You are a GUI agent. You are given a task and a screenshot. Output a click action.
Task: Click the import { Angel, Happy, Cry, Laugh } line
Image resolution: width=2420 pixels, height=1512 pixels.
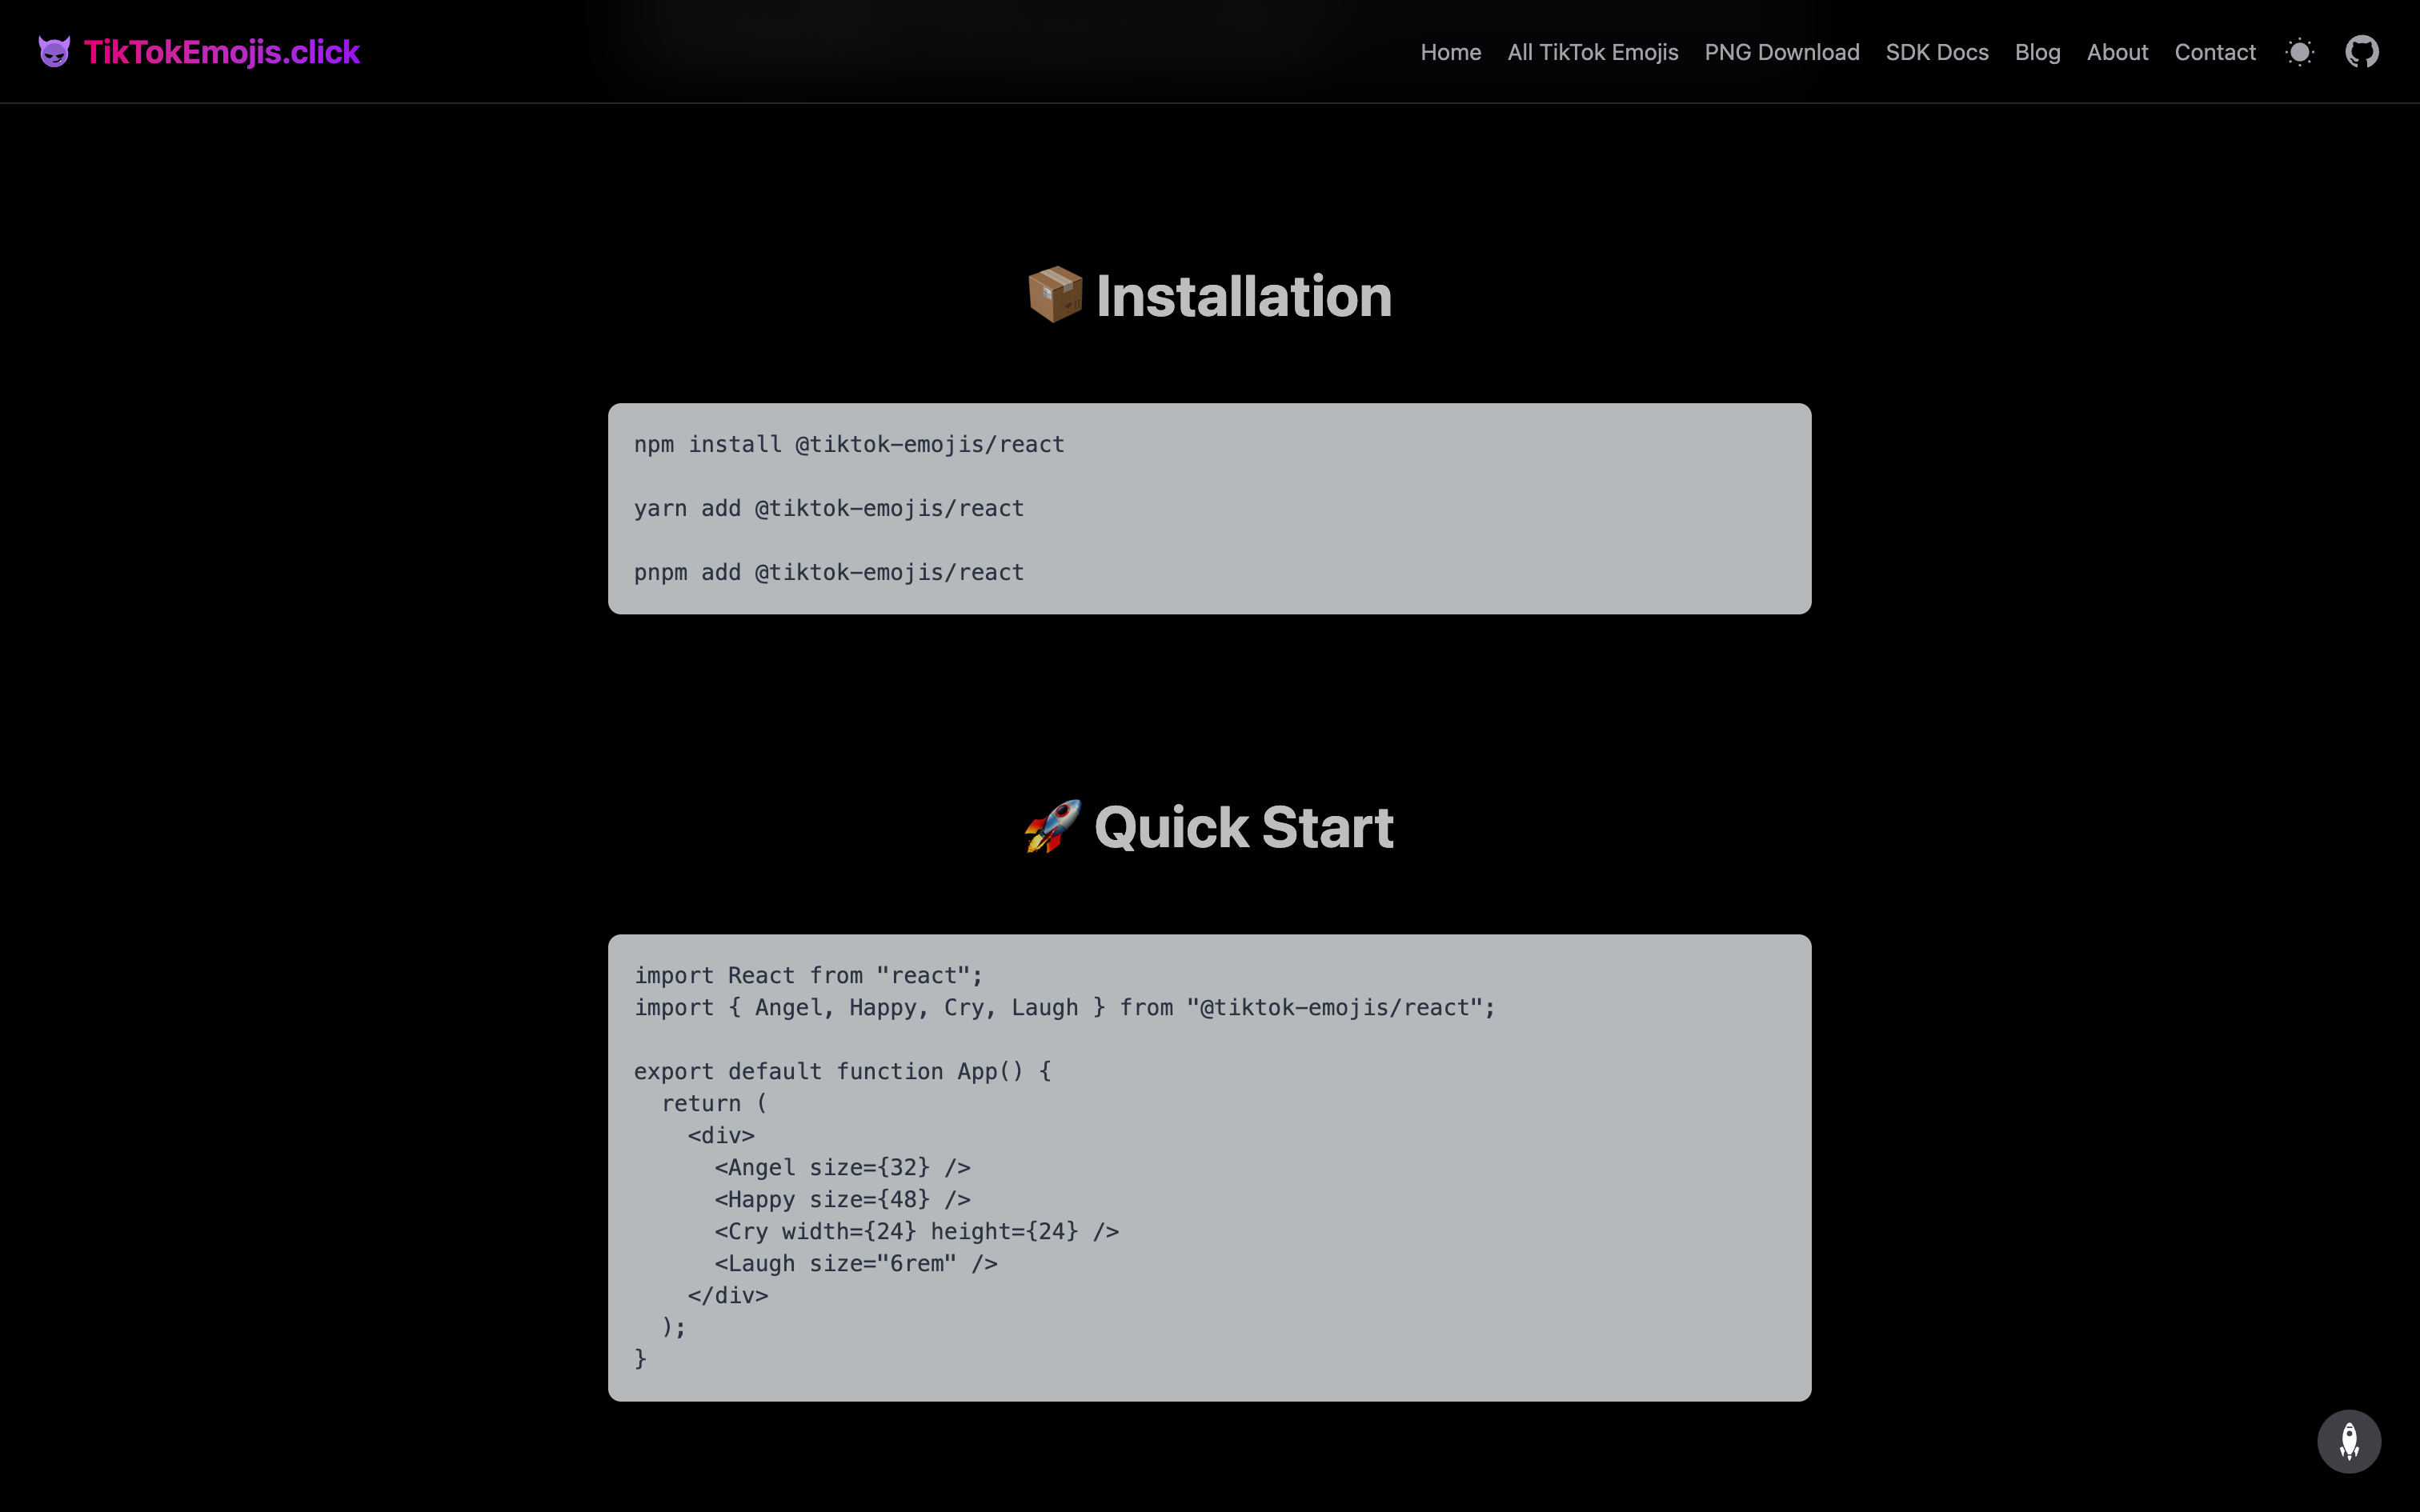click(x=1064, y=1007)
